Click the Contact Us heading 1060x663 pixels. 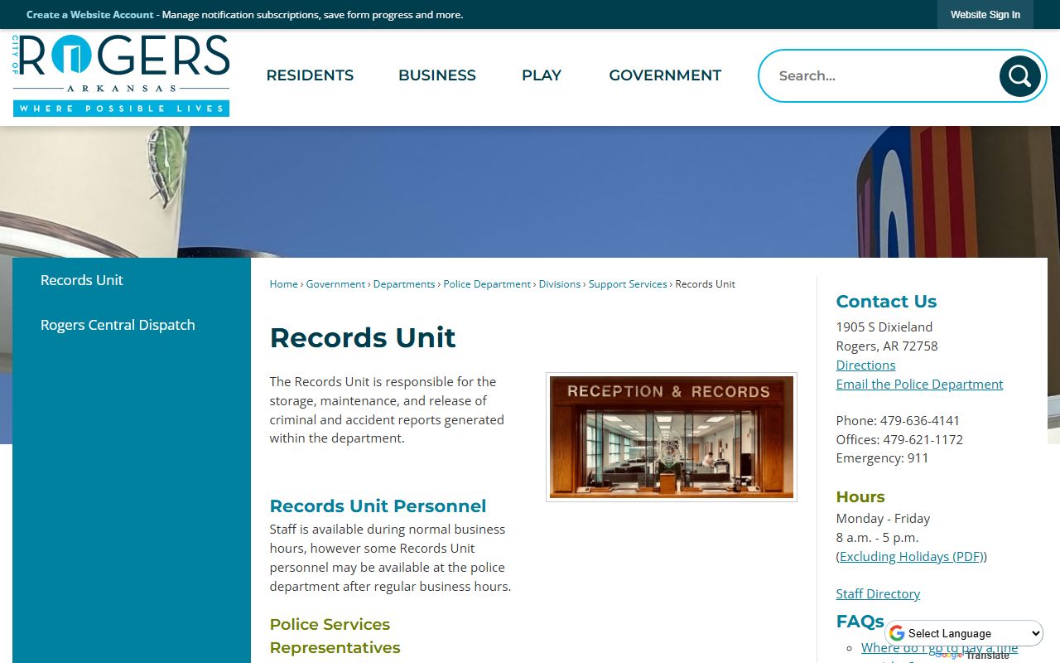click(886, 302)
